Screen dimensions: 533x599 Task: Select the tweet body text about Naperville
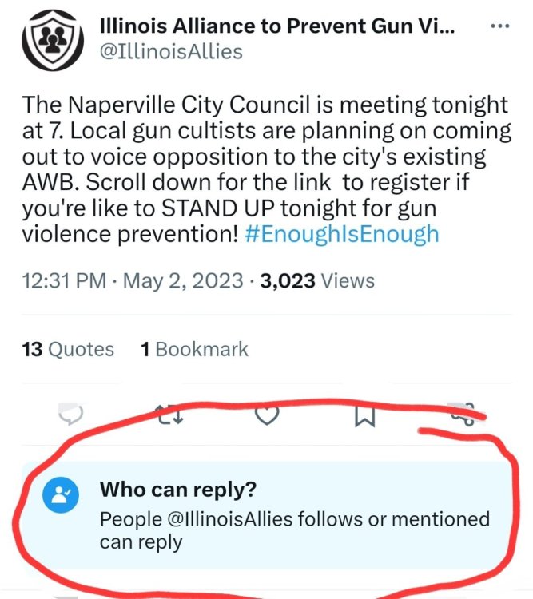tap(267, 169)
